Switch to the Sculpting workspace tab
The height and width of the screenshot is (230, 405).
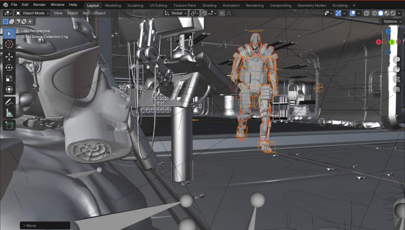pos(135,6)
